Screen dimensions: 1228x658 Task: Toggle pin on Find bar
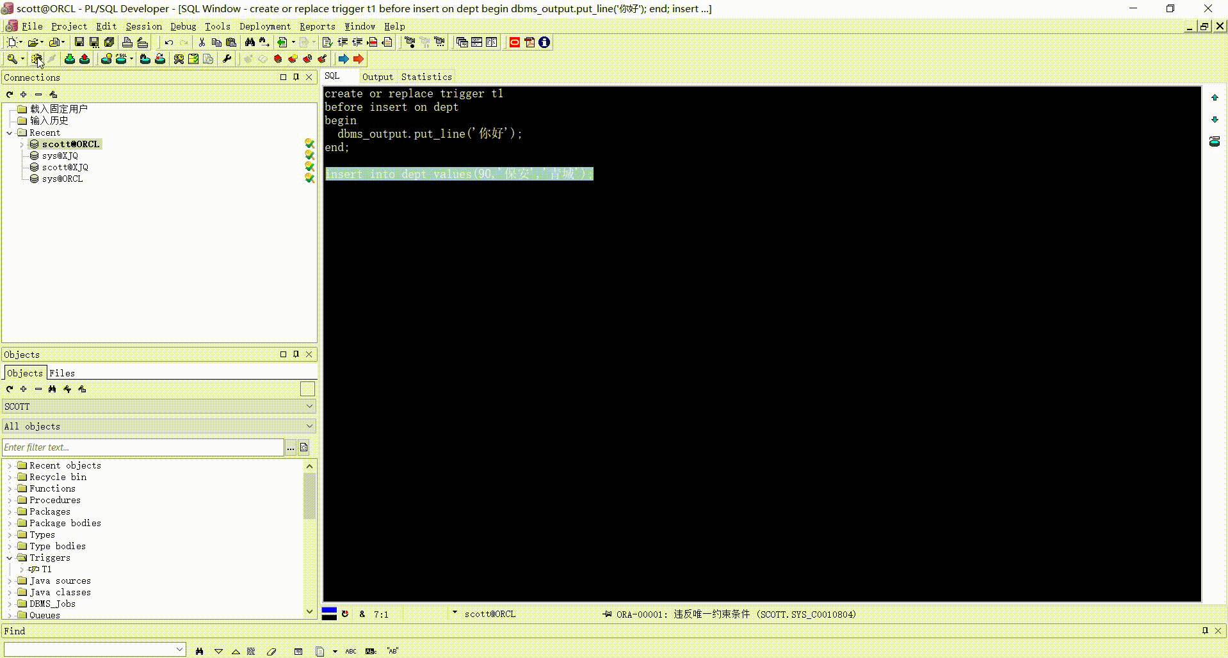1205,630
